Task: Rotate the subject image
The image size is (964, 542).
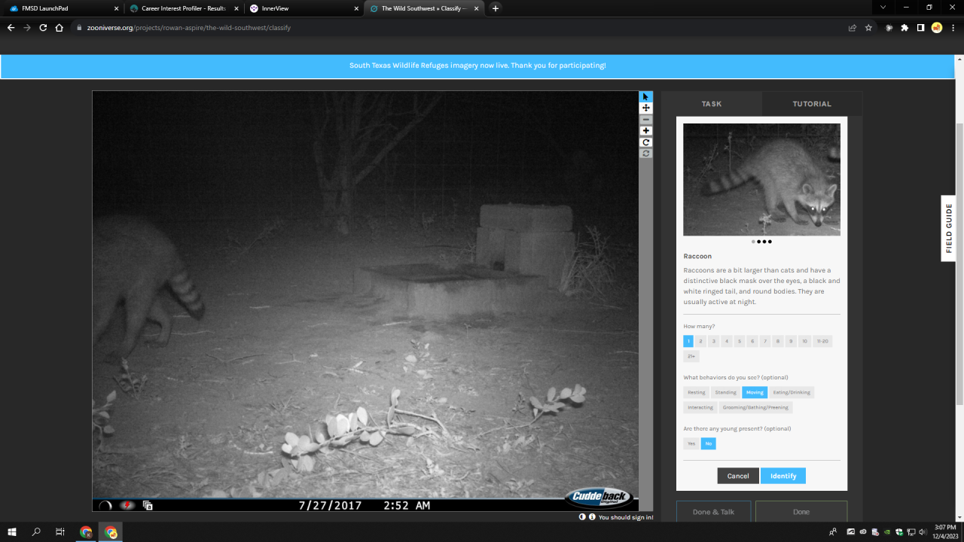Action: [x=645, y=142]
